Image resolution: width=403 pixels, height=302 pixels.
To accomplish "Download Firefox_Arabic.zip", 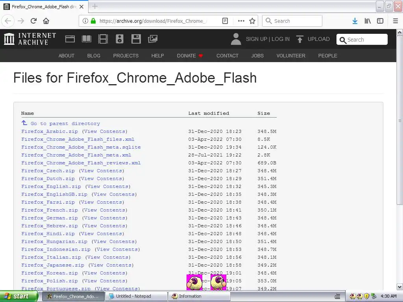I will pos(50,131).
